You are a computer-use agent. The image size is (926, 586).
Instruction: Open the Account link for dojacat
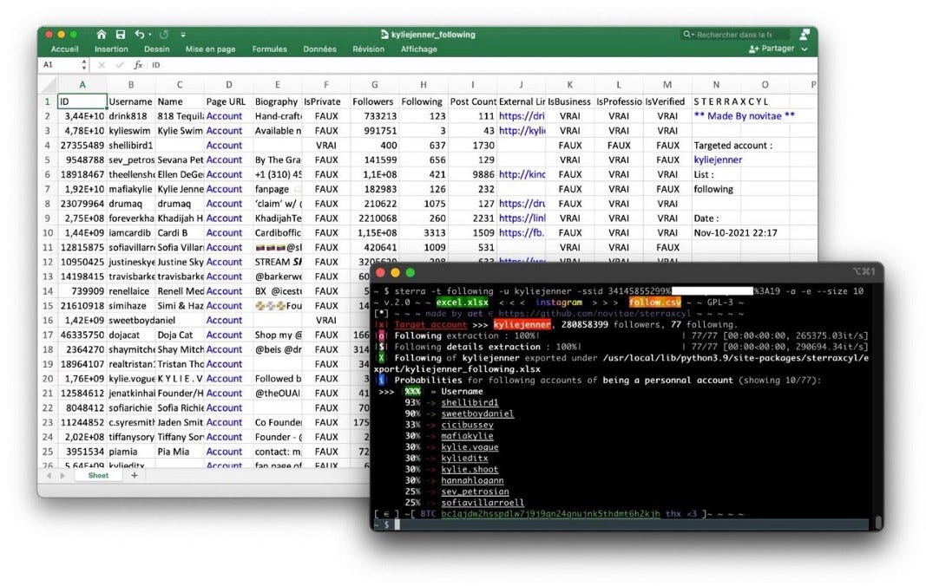click(225, 335)
